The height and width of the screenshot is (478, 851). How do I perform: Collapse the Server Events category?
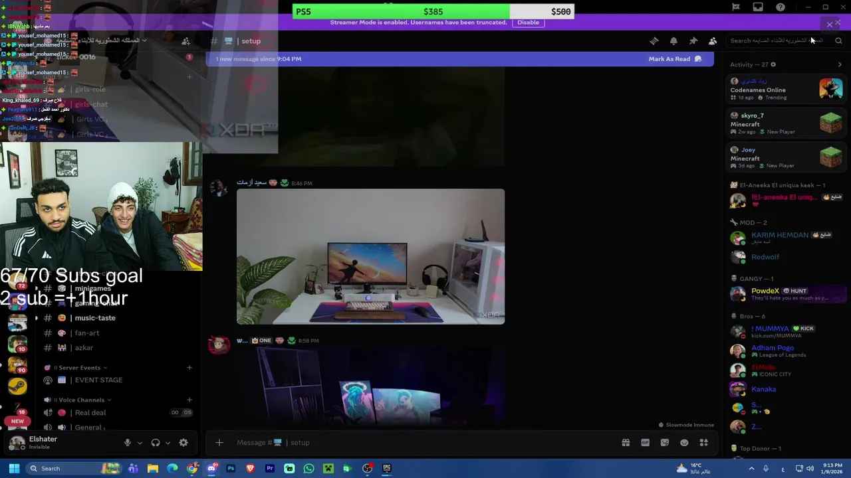pyautogui.click(x=79, y=368)
